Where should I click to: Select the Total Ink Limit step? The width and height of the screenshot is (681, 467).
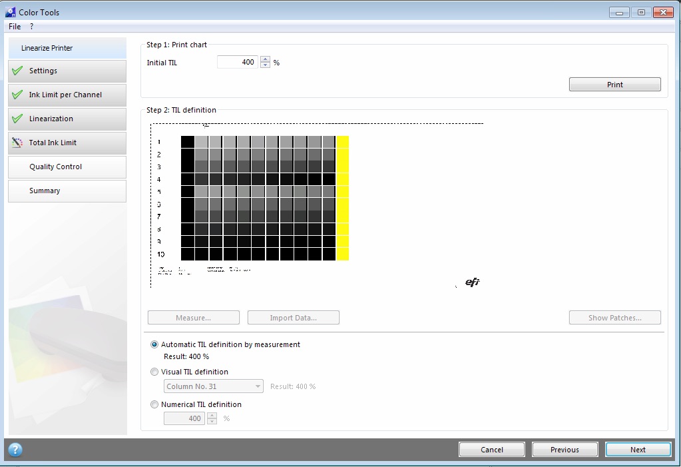[67, 143]
